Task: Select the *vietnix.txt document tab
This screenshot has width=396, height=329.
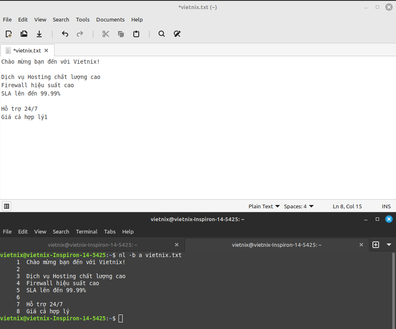Action: [x=27, y=50]
